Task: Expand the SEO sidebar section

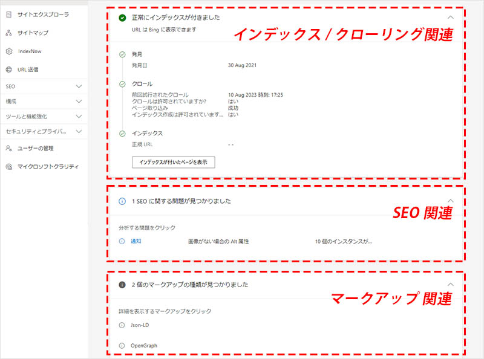Action: pos(79,86)
